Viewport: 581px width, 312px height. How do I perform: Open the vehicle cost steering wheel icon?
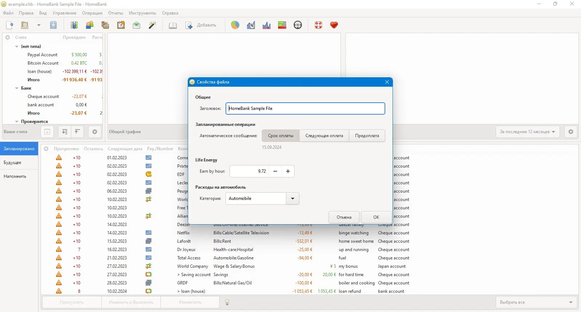click(x=298, y=25)
